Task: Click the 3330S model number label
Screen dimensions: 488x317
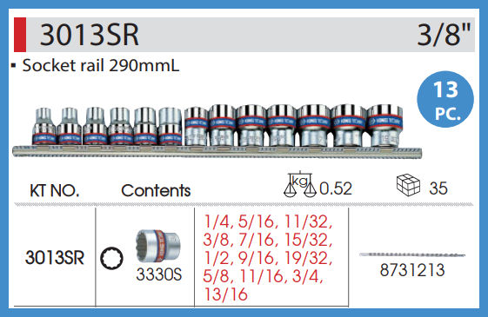Action: [x=158, y=274]
